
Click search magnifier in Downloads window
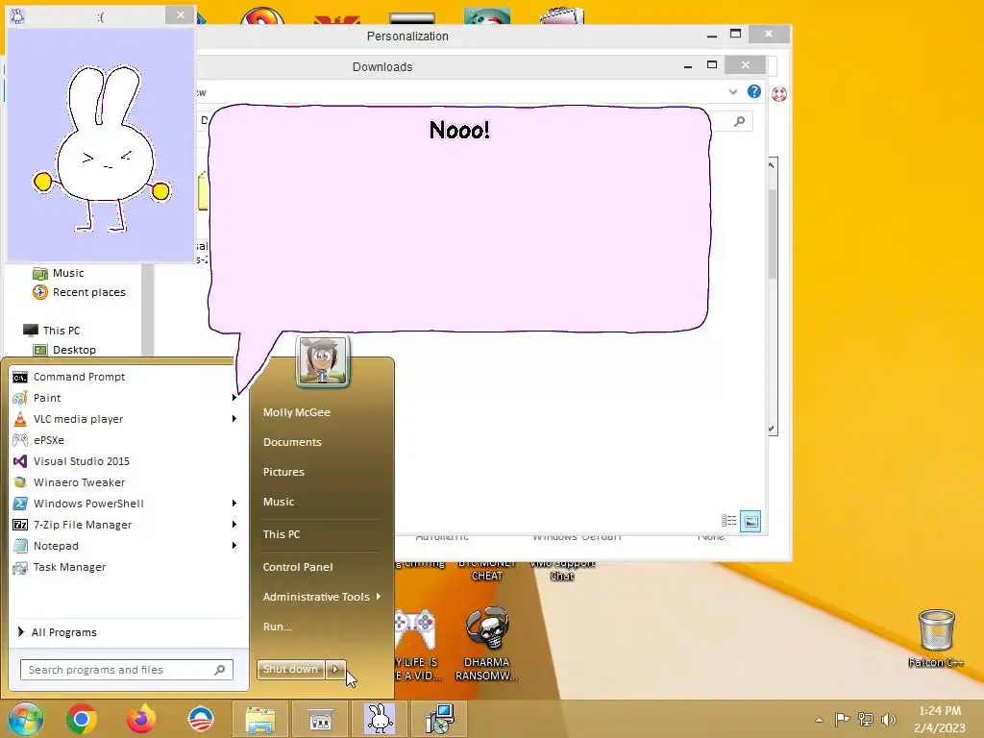coord(740,121)
